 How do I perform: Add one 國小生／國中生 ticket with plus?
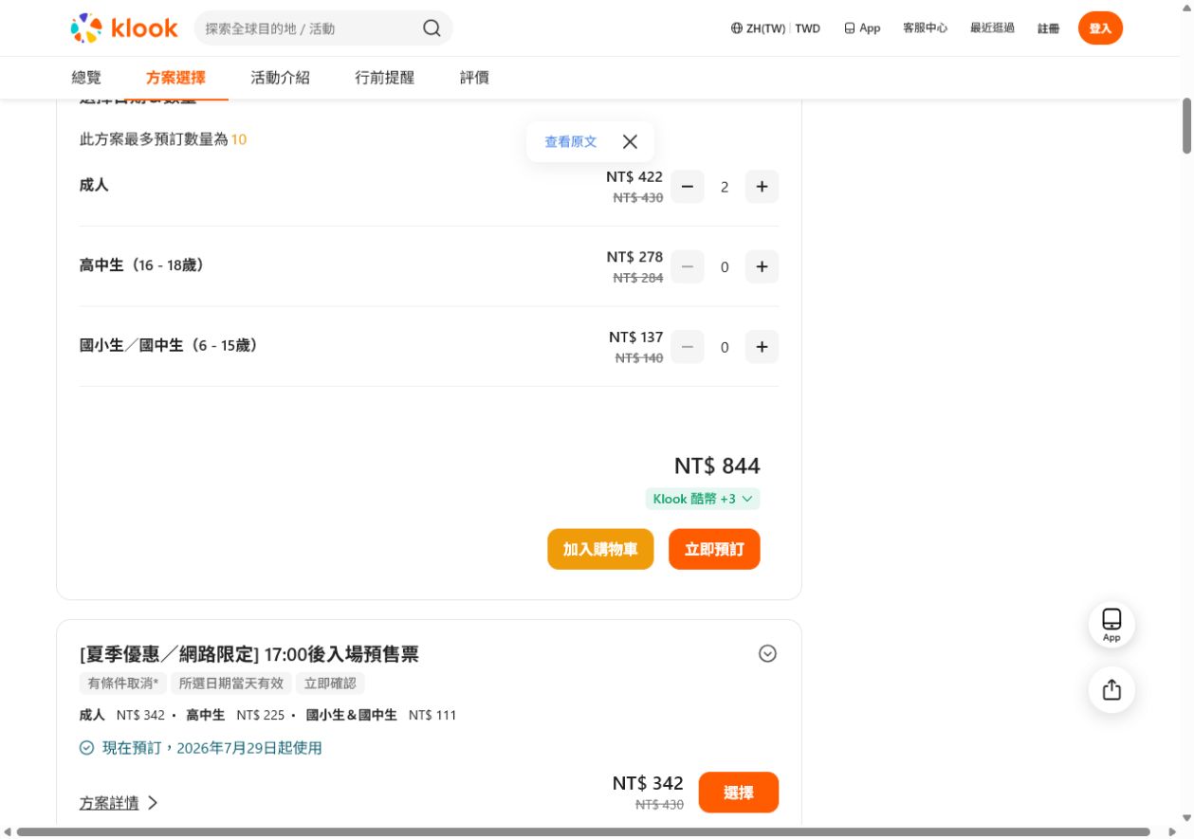click(x=762, y=347)
